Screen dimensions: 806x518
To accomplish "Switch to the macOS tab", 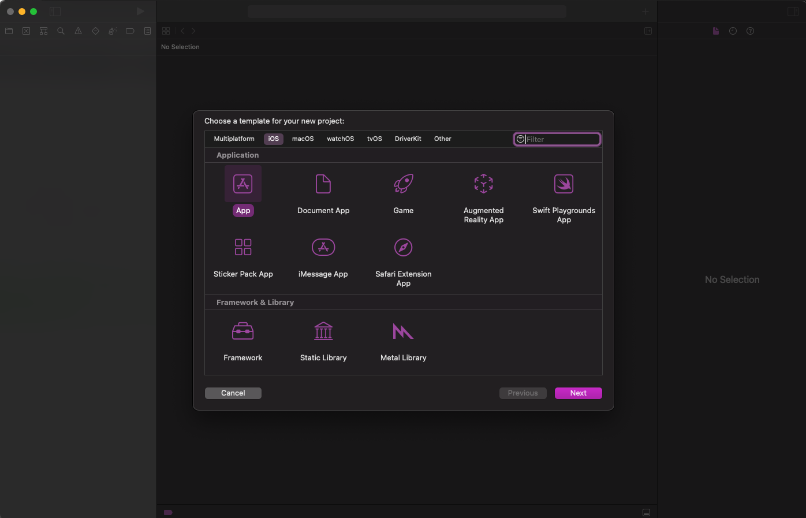I will 303,139.
